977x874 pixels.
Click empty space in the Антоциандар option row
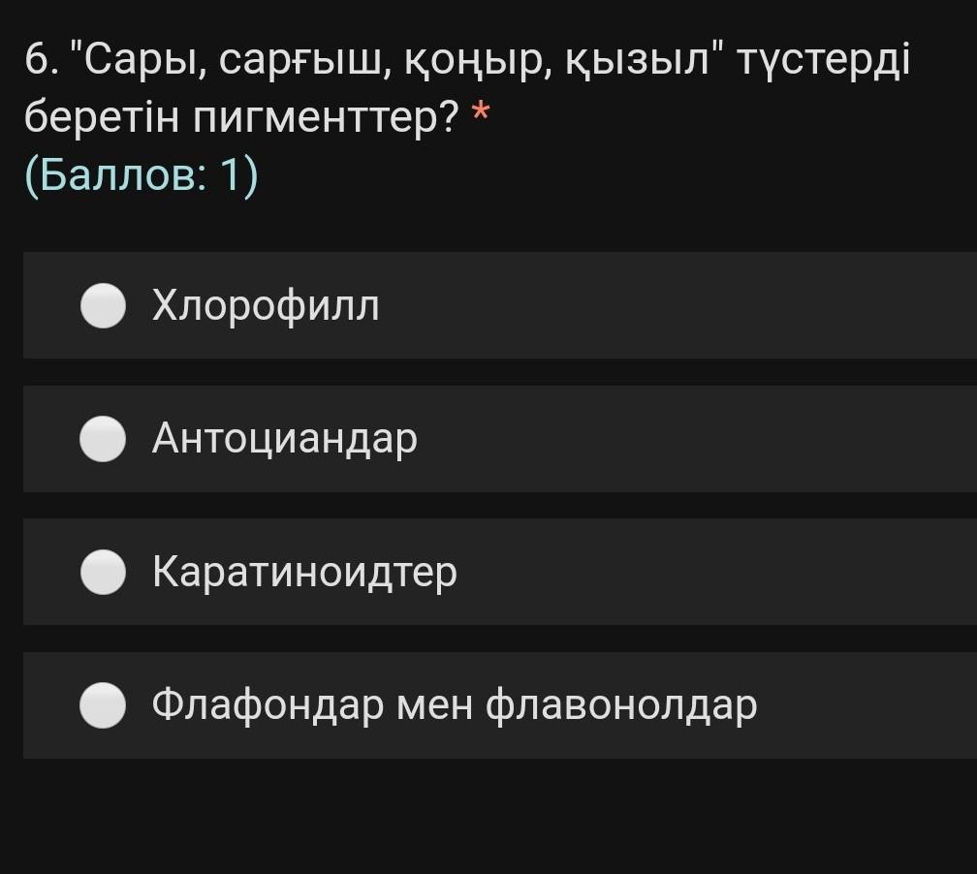point(698,440)
